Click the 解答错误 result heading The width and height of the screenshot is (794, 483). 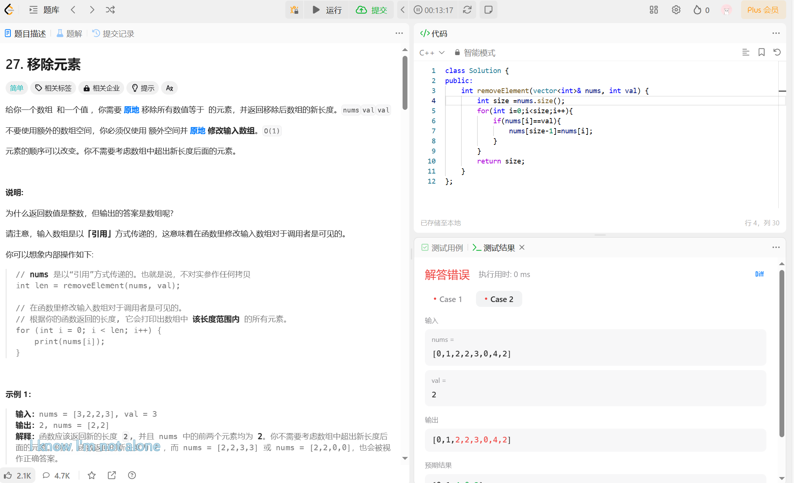coord(447,274)
